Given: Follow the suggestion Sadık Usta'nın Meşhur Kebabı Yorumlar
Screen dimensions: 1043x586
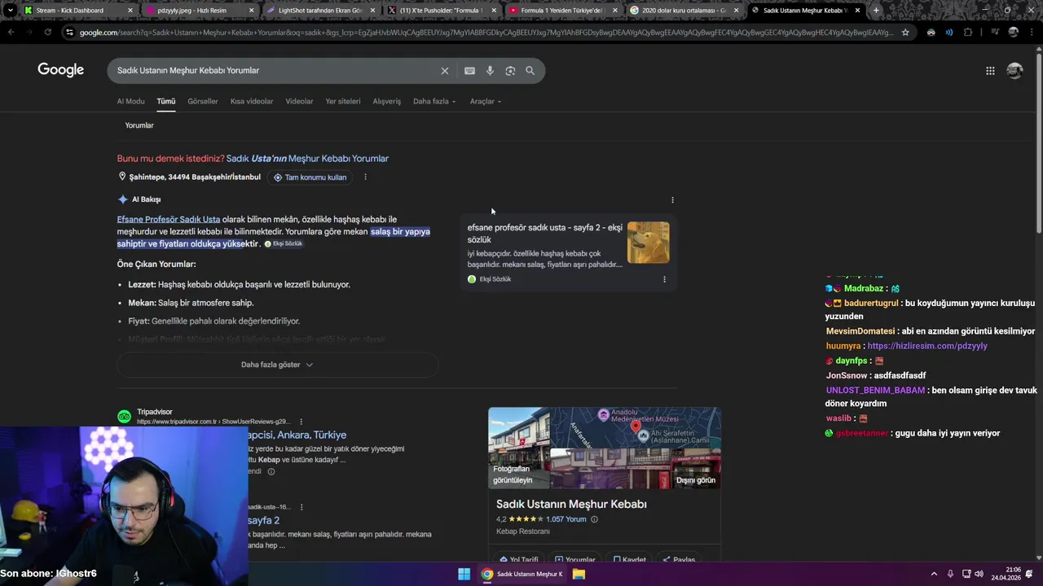Looking at the screenshot, I should click(x=307, y=159).
